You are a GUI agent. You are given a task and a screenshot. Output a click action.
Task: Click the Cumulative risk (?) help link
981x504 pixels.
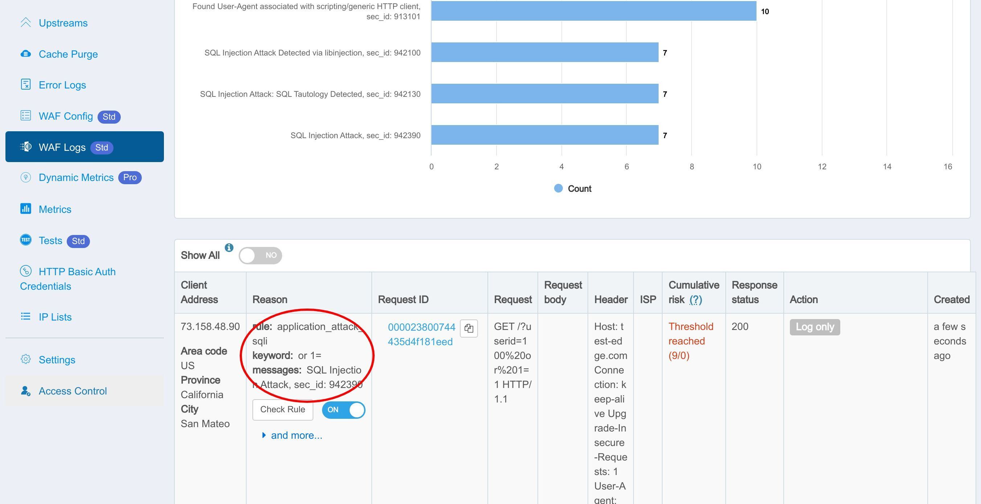click(x=695, y=299)
